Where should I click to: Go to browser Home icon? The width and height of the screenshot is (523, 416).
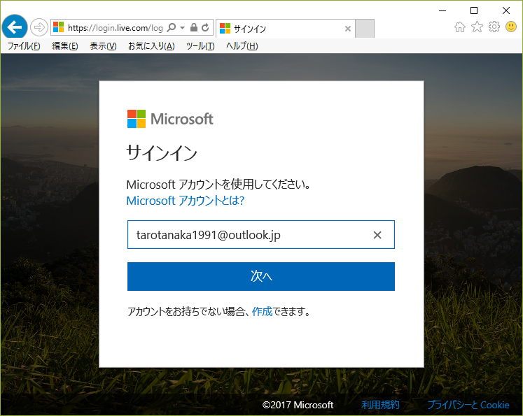(459, 27)
